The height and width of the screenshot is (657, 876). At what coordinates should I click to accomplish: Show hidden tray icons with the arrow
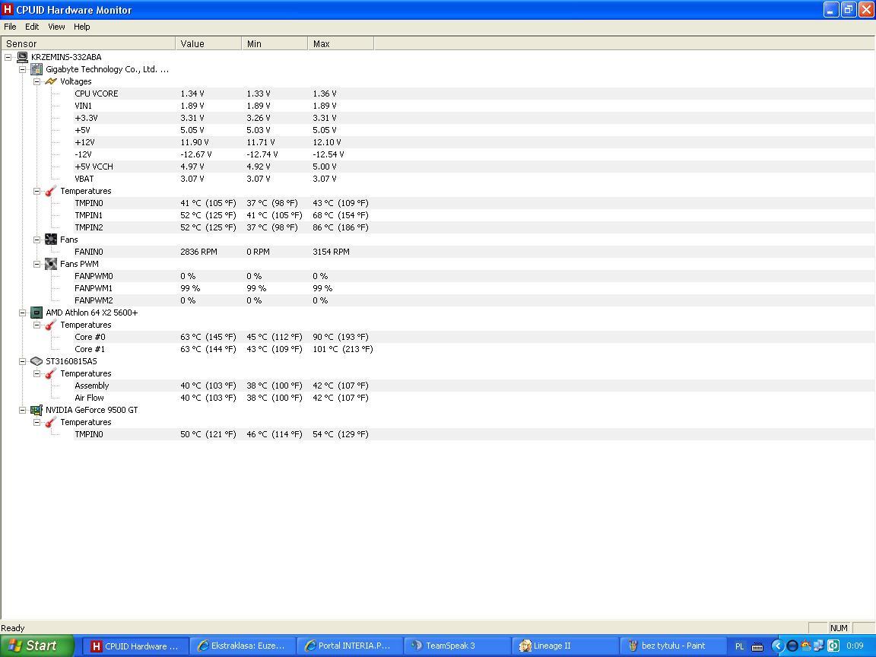click(x=777, y=646)
